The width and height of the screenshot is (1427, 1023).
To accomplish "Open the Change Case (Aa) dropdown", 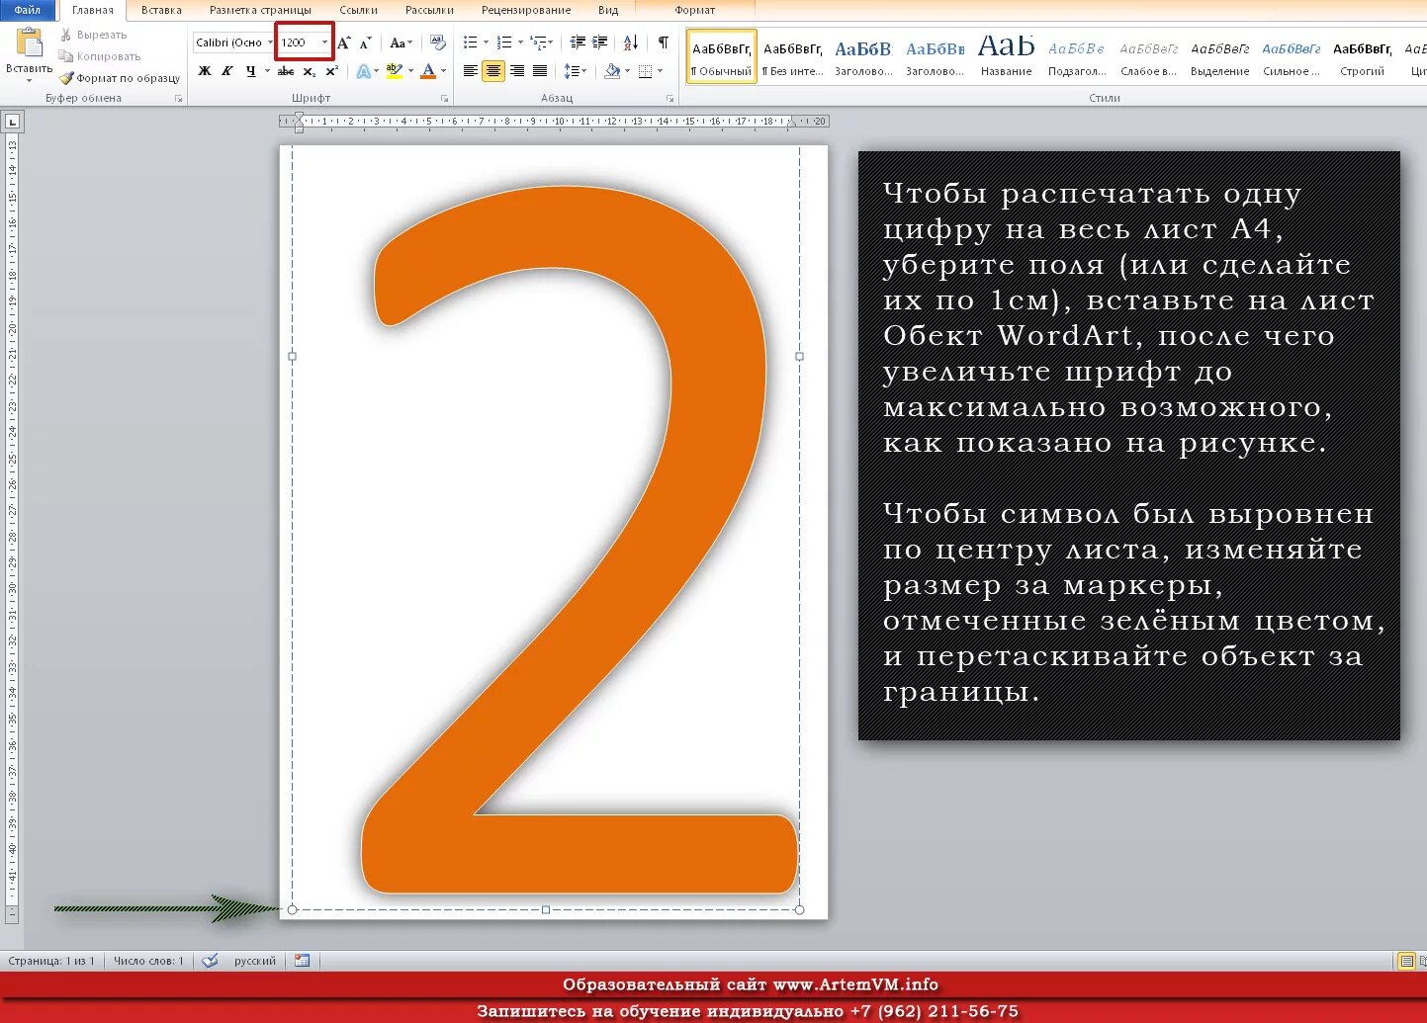I will 401,43.
